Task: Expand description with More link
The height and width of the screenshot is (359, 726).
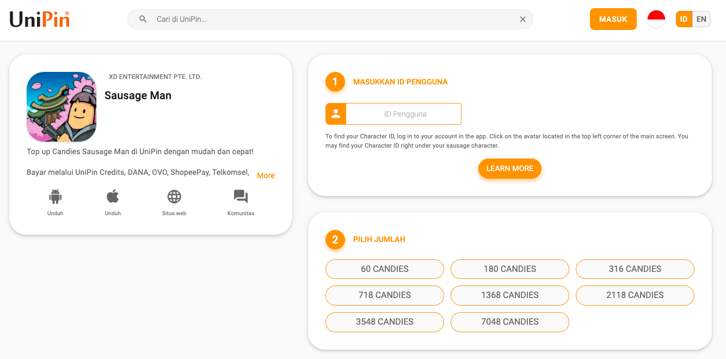Action: tap(266, 175)
